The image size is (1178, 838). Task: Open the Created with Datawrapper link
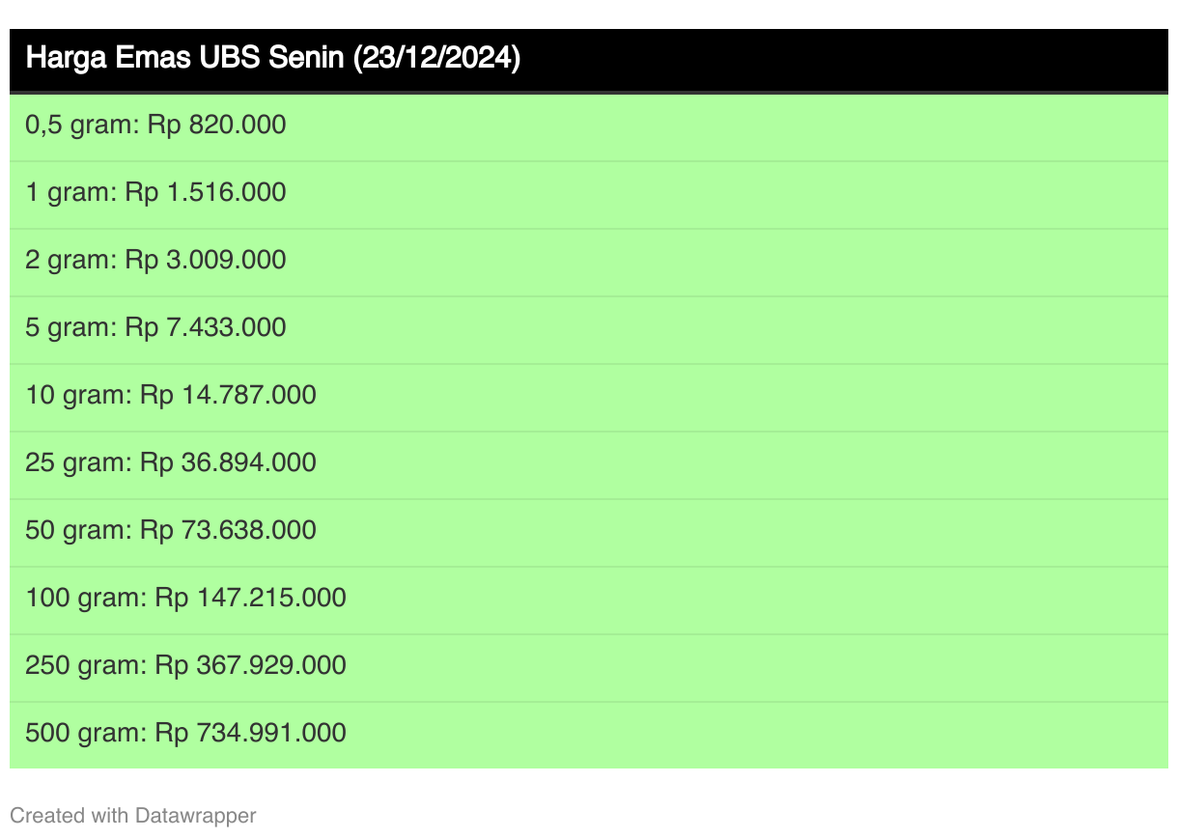[133, 816]
